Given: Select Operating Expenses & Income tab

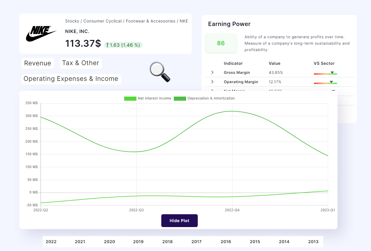Looking at the screenshot, I should point(71,79).
